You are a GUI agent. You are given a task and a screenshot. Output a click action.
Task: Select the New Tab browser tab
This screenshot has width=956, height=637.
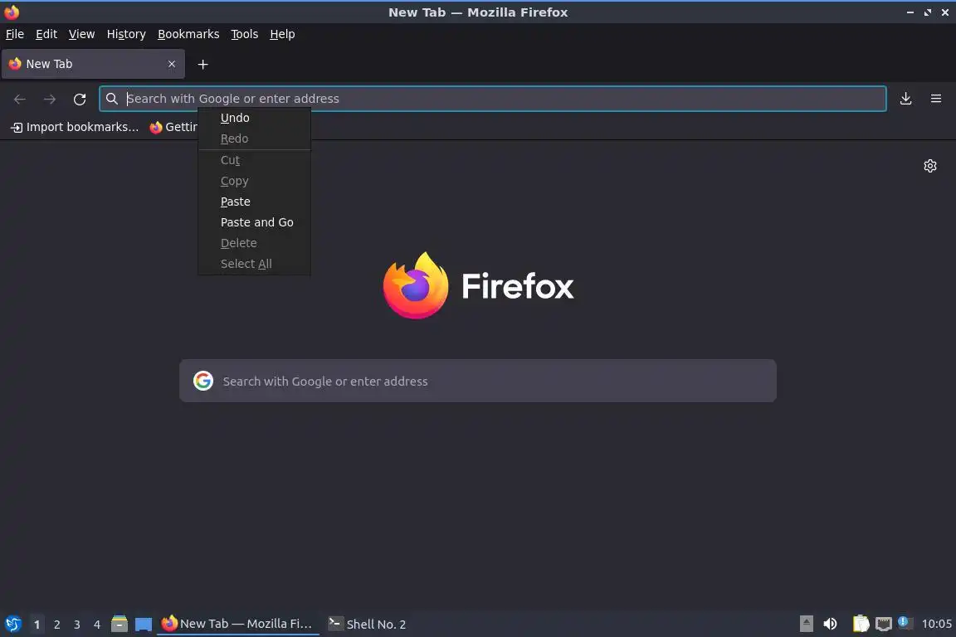[x=93, y=64]
